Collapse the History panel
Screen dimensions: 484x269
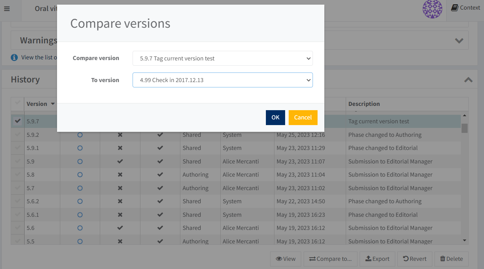pos(468,80)
